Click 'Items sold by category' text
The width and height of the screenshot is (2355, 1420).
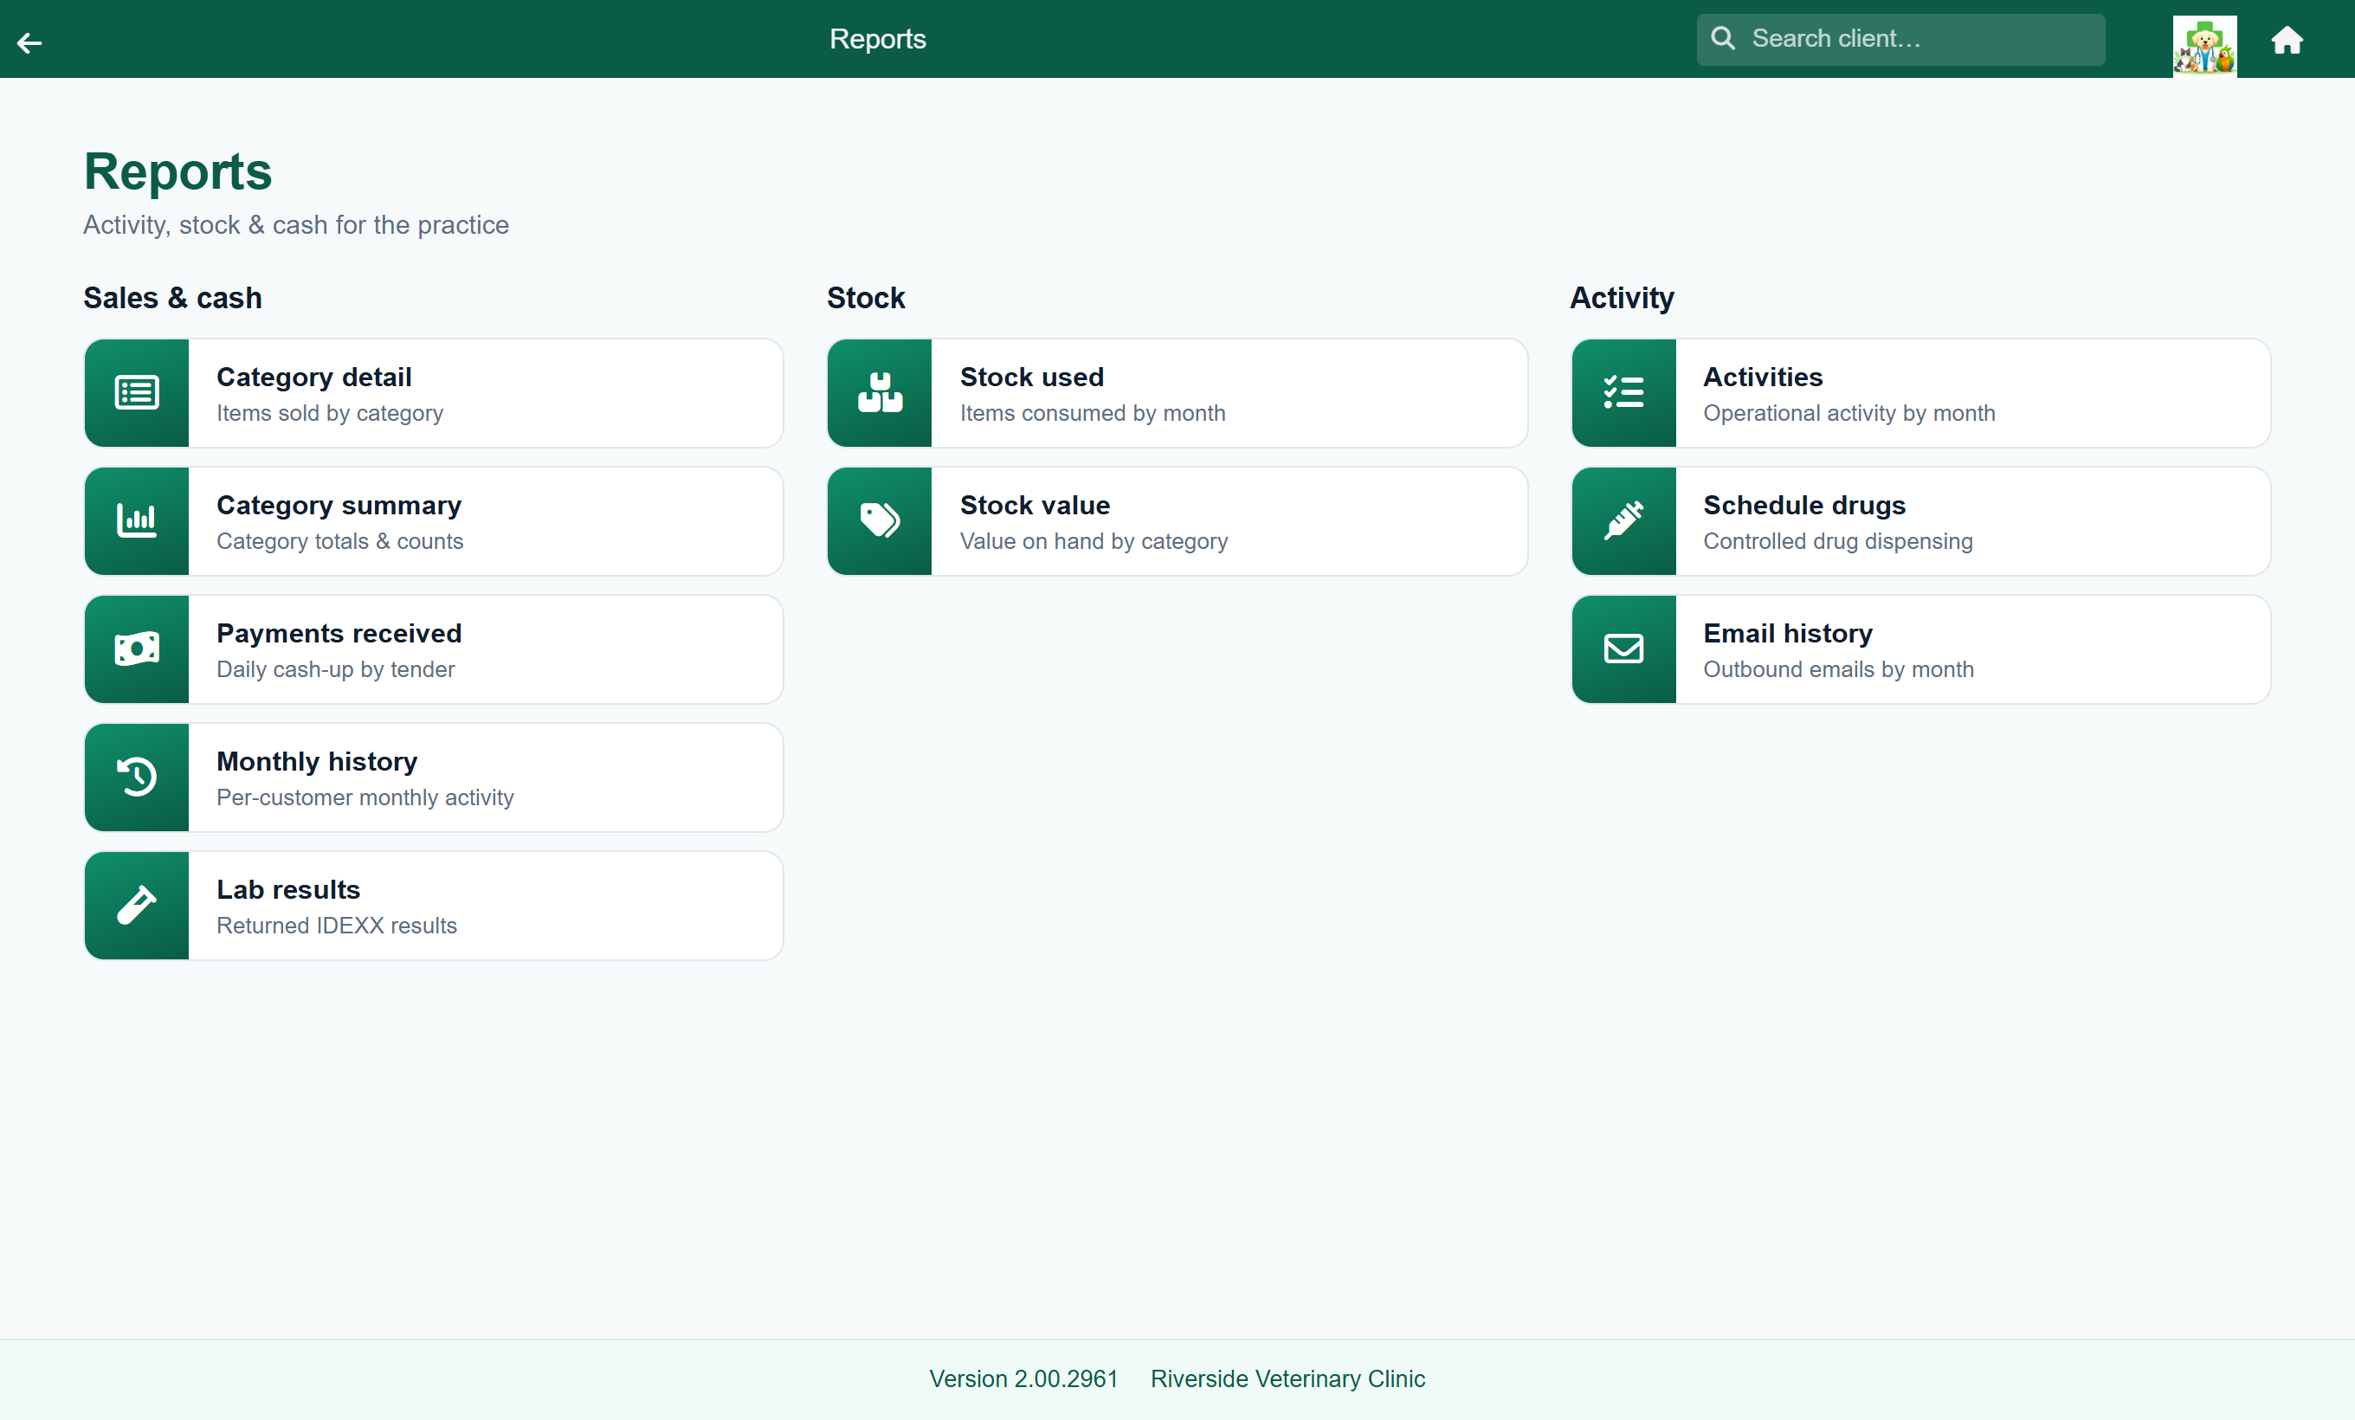[330, 413]
